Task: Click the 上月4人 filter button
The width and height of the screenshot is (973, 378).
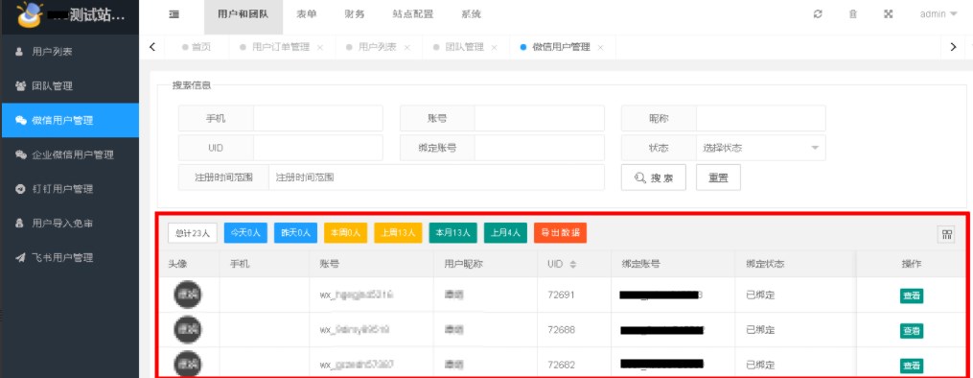Action: [505, 233]
